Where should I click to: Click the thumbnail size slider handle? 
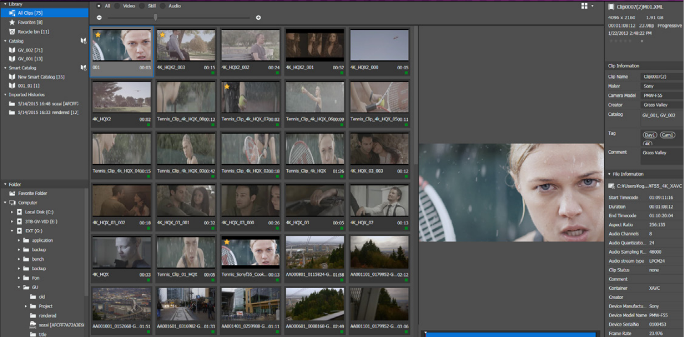(x=156, y=17)
